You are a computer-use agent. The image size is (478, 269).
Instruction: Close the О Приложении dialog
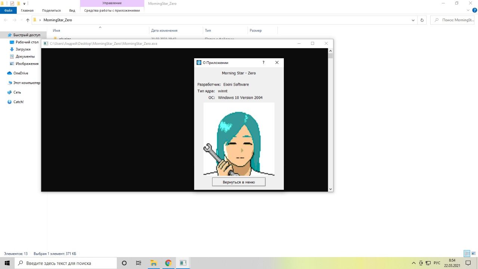(x=277, y=62)
